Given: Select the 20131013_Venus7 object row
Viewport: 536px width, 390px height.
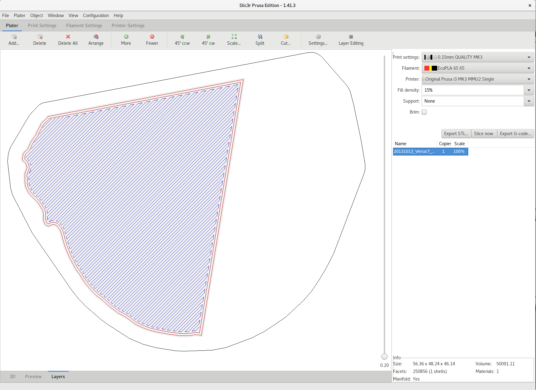Looking at the screenshot, I should [431, 151].
